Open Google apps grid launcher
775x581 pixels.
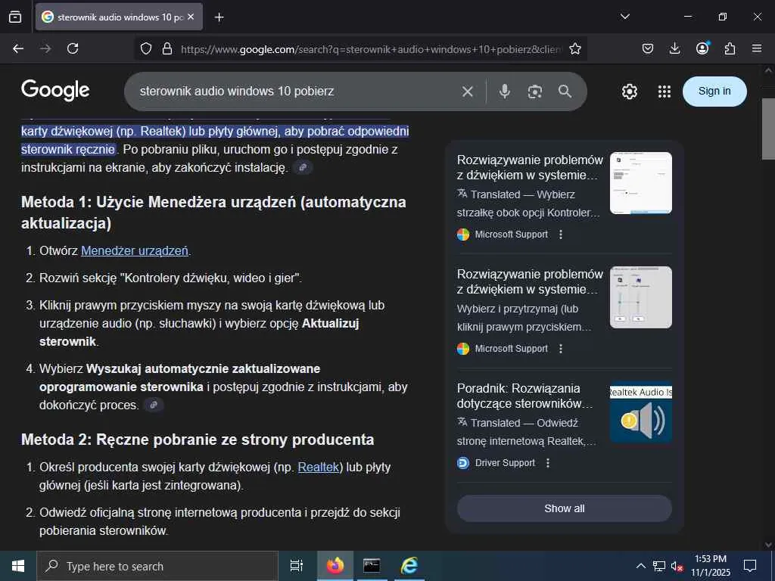[x=665, y=92]
